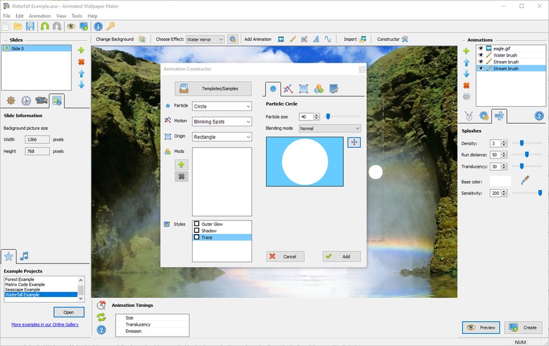The image size is (549, 346).
Task: Click the move particle preview icon
Action: (354, 142)
